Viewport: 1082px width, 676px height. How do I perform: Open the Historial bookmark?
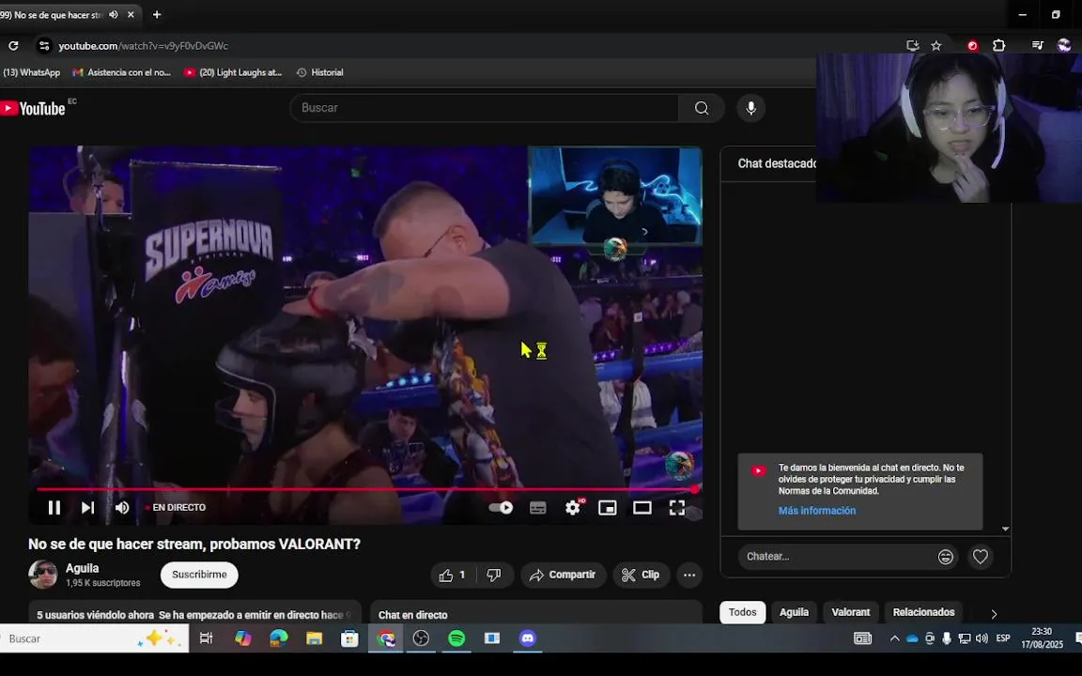pos(319,72)
